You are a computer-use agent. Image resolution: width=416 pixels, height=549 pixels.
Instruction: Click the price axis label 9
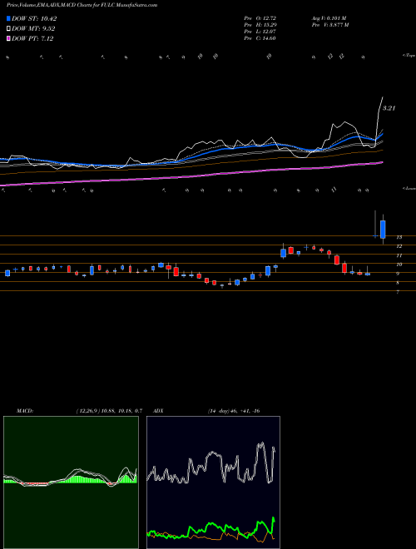[398, 274]
